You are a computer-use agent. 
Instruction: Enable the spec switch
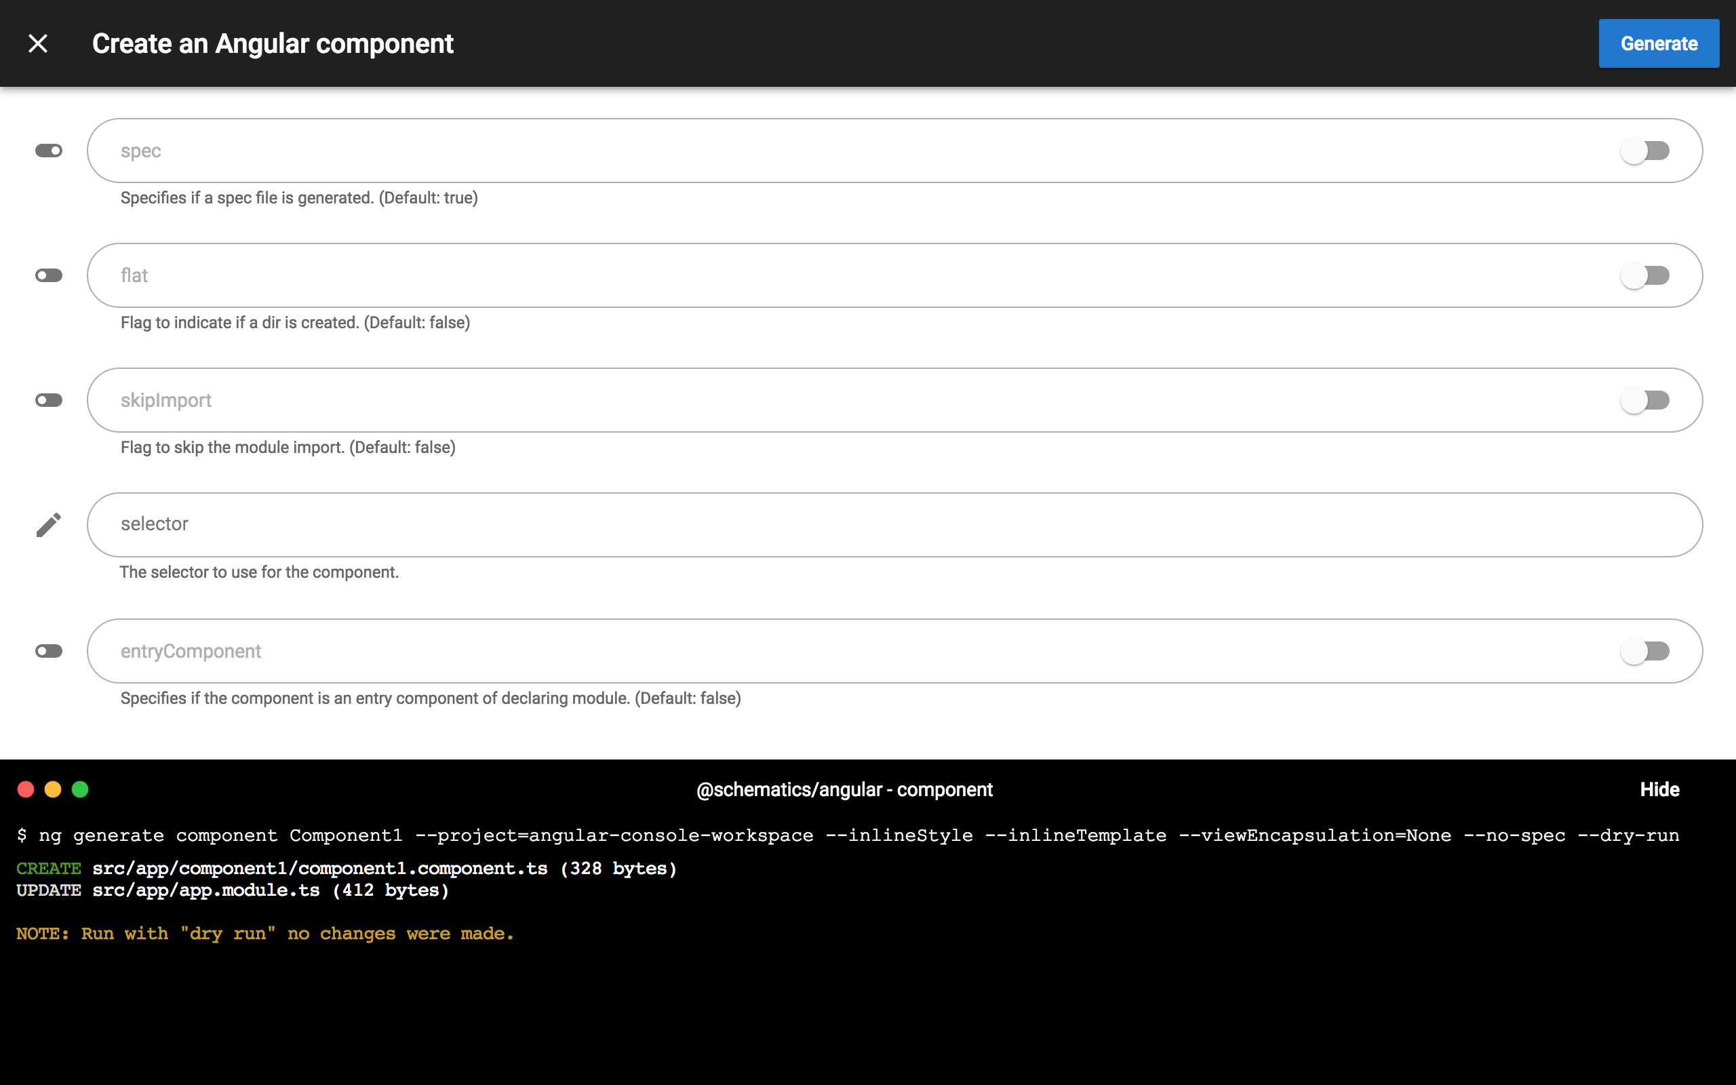tap(1645, 151)
